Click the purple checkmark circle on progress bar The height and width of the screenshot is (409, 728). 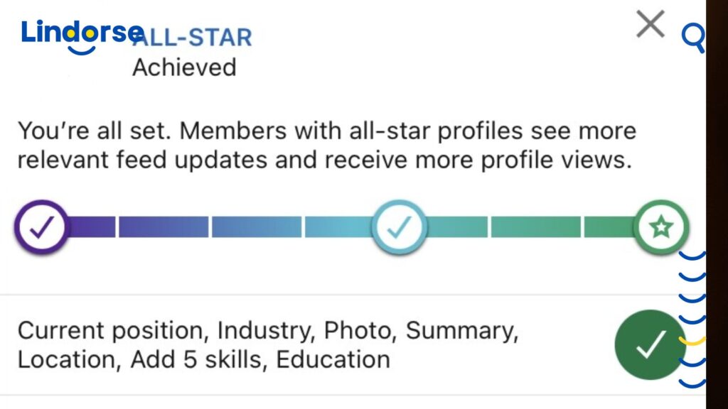[x=41, y=227]
